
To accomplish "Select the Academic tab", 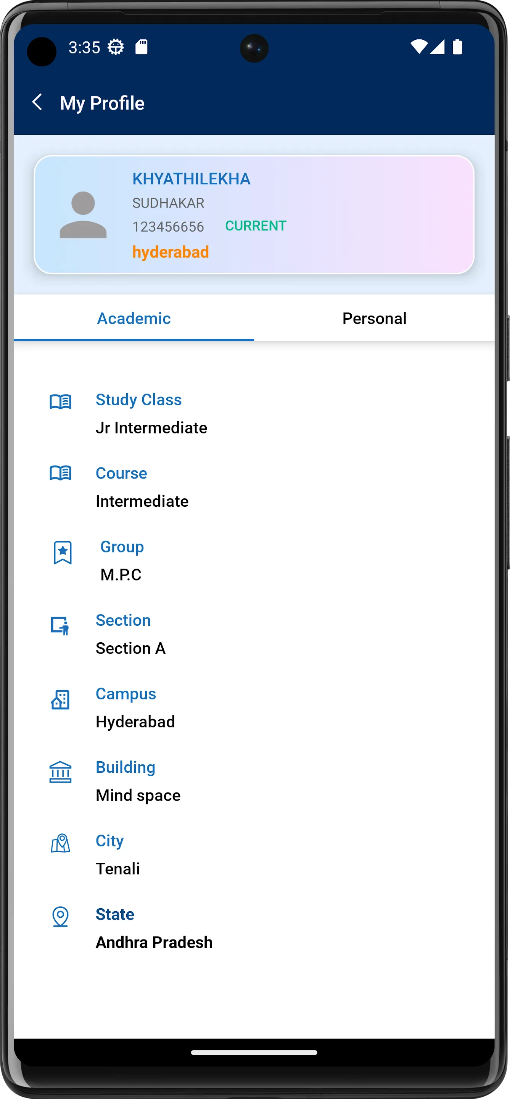I will coord(134,318).
